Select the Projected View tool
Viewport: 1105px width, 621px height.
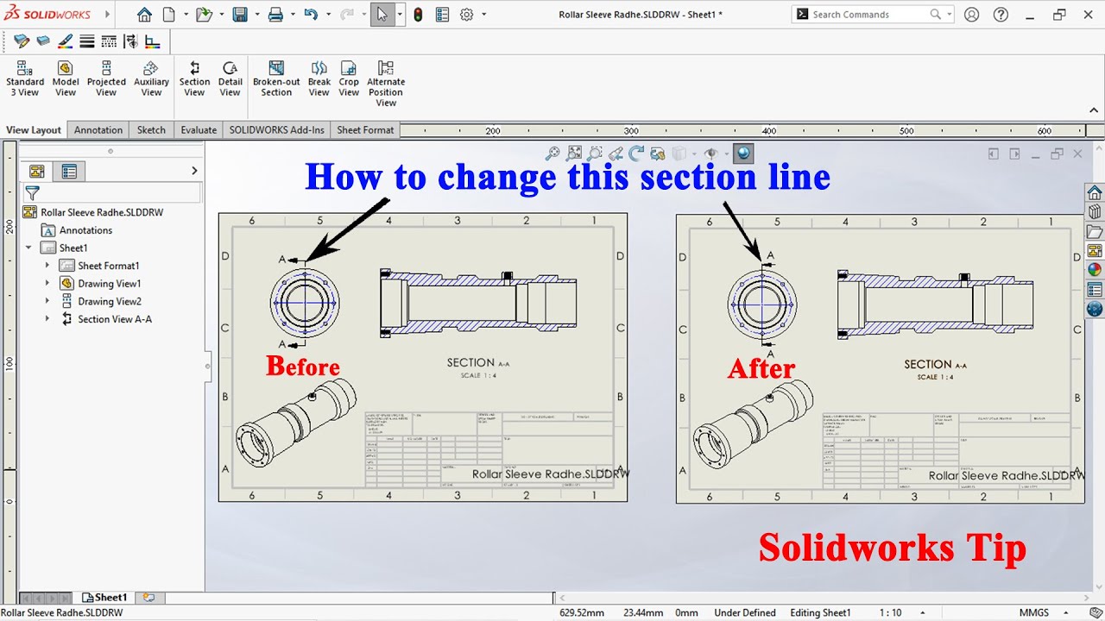coord(106,78)
